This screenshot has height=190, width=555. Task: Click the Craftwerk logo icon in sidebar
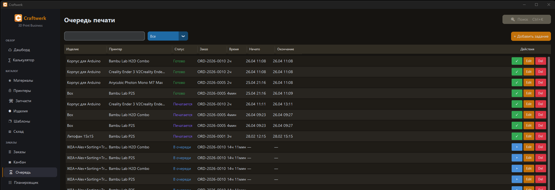(x=18, y=18)
